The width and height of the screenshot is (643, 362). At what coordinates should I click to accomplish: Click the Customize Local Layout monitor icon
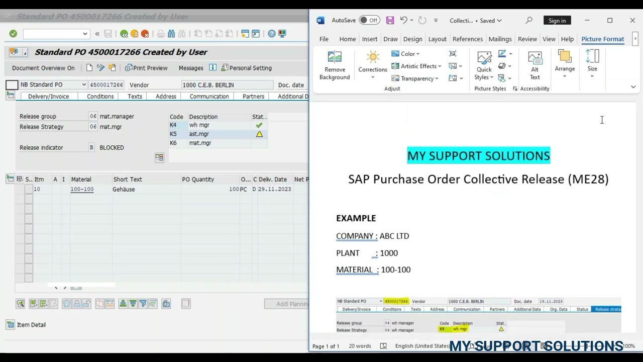click(282, 34)
